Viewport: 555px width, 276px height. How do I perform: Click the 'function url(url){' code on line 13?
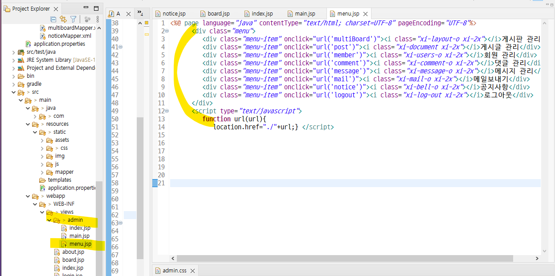[234, 119]
